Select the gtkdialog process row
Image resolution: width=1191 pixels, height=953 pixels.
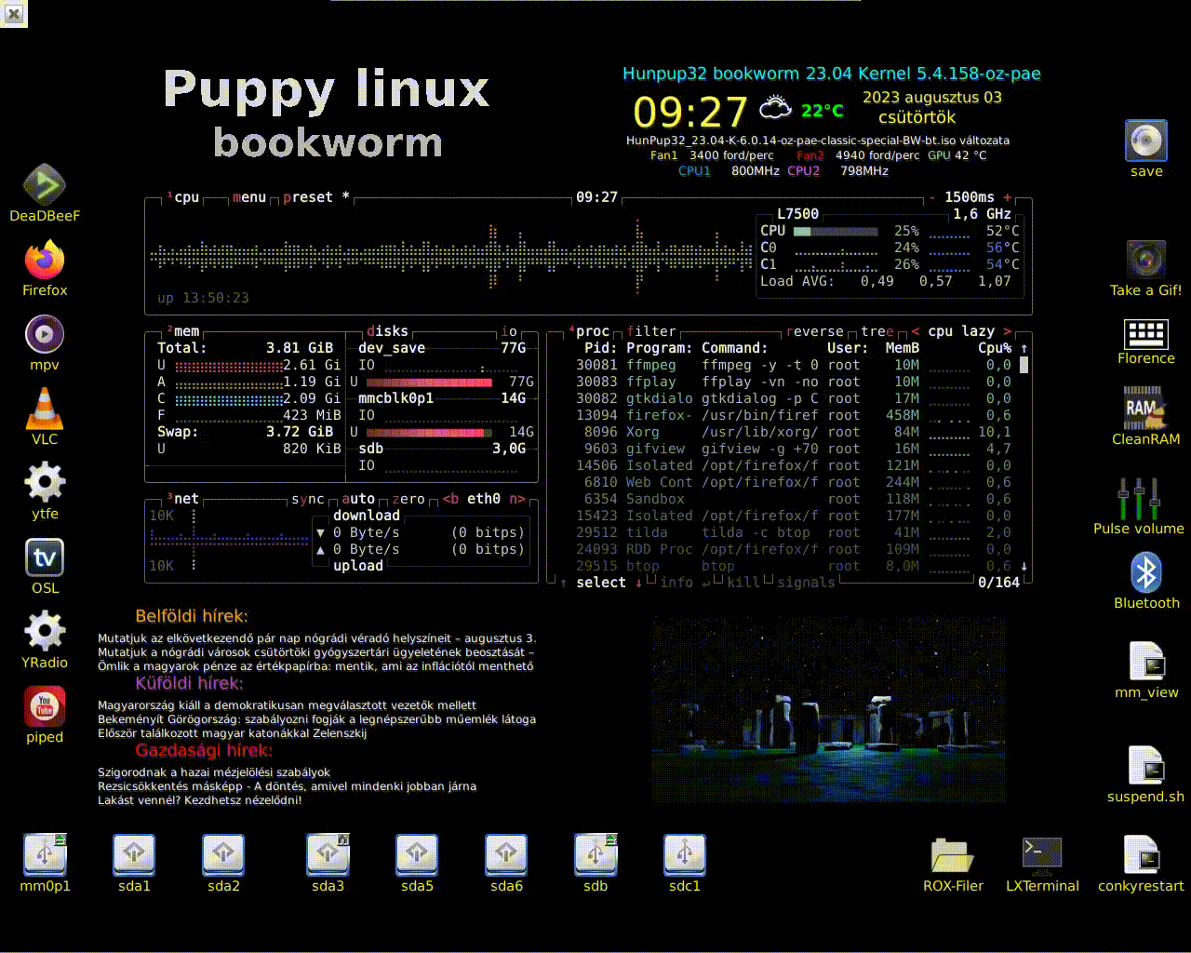[x=794, y=398]
